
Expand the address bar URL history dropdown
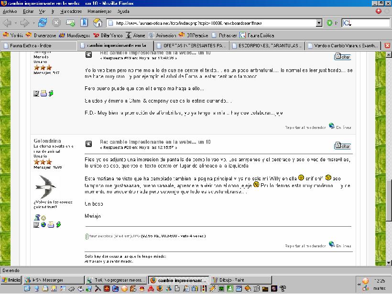tap(319, 22)
